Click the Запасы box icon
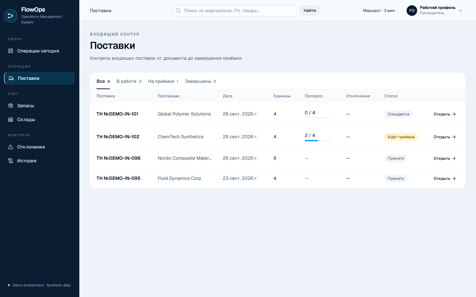 coord(11,106)
